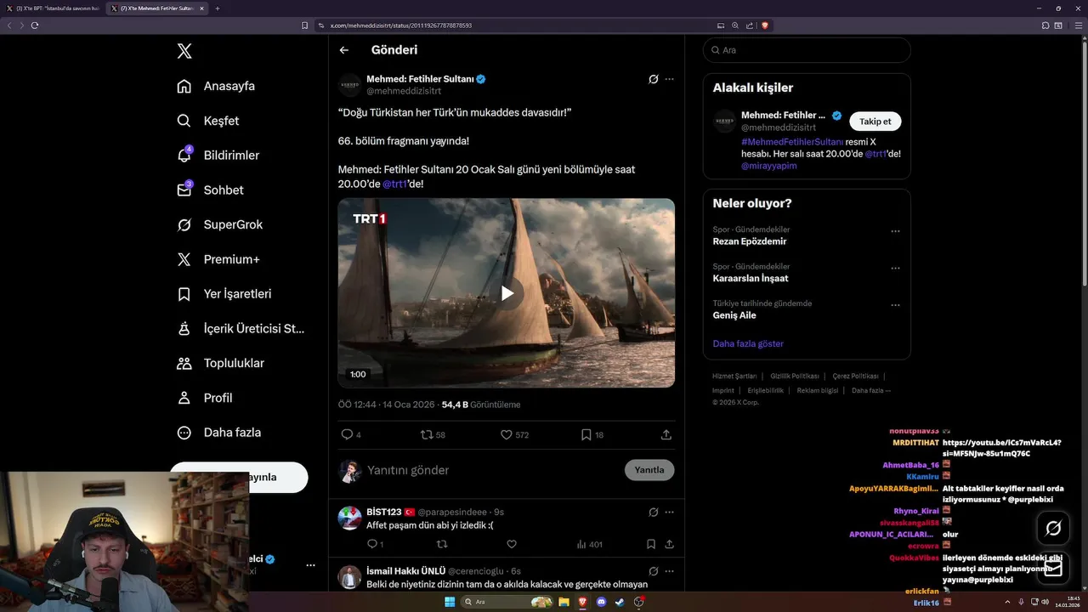The image size is (1088, 612).
Task: Open a new browser tab
Action: pos(218,8)
